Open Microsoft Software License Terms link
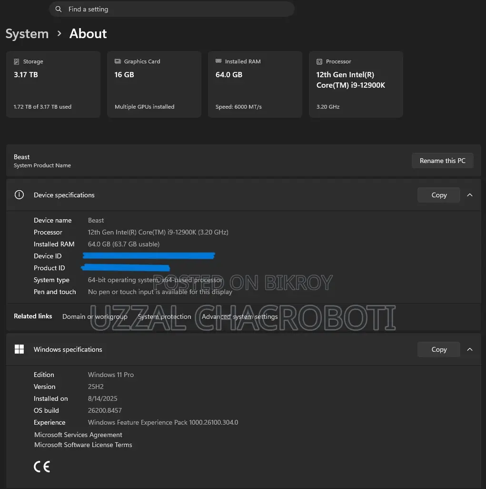486x489 pixels. point(83,445)
